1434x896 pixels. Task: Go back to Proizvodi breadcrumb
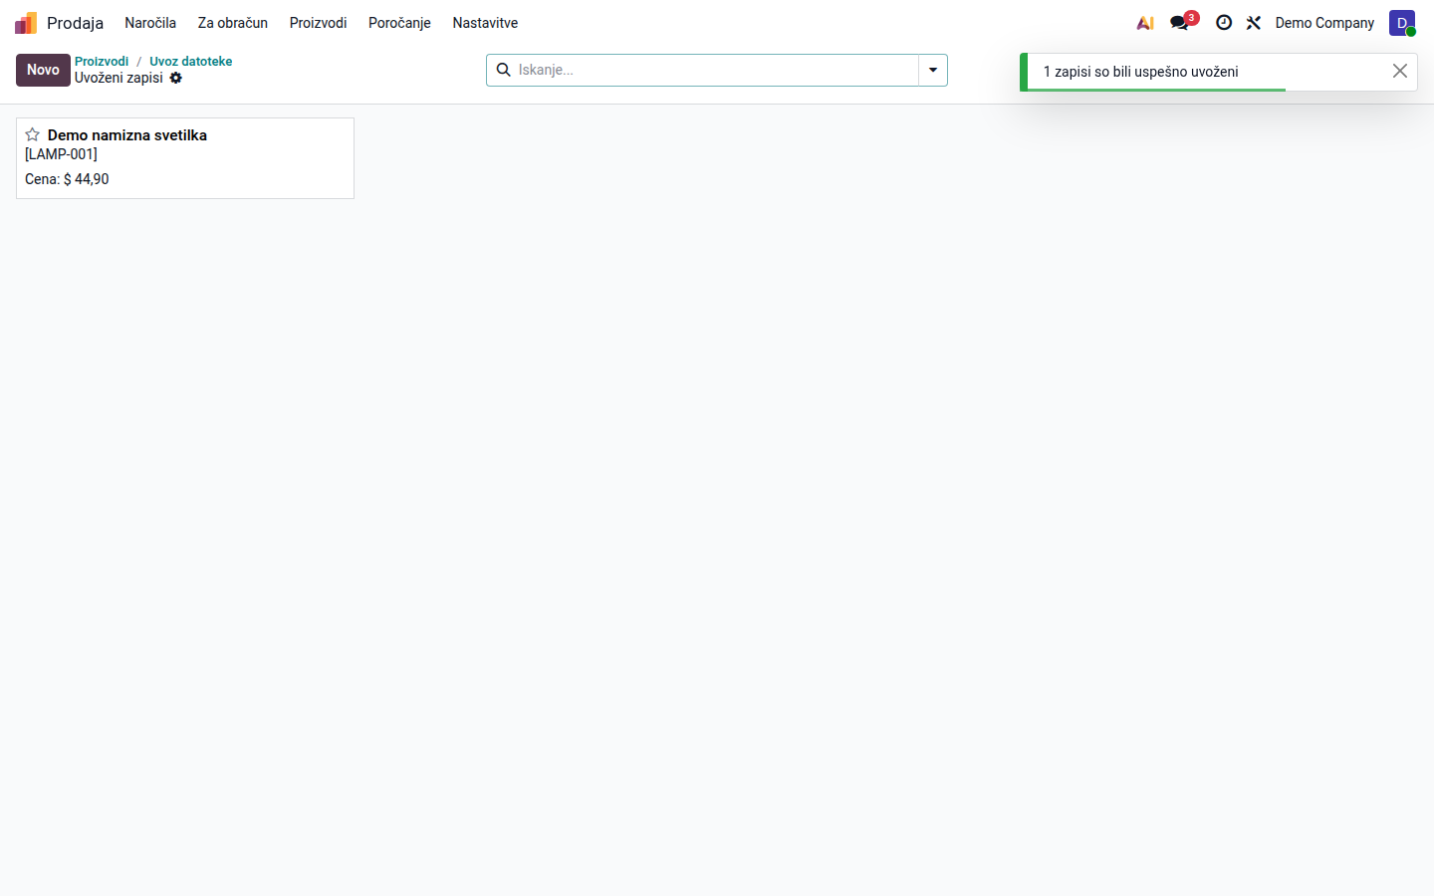tap(102, 61)
